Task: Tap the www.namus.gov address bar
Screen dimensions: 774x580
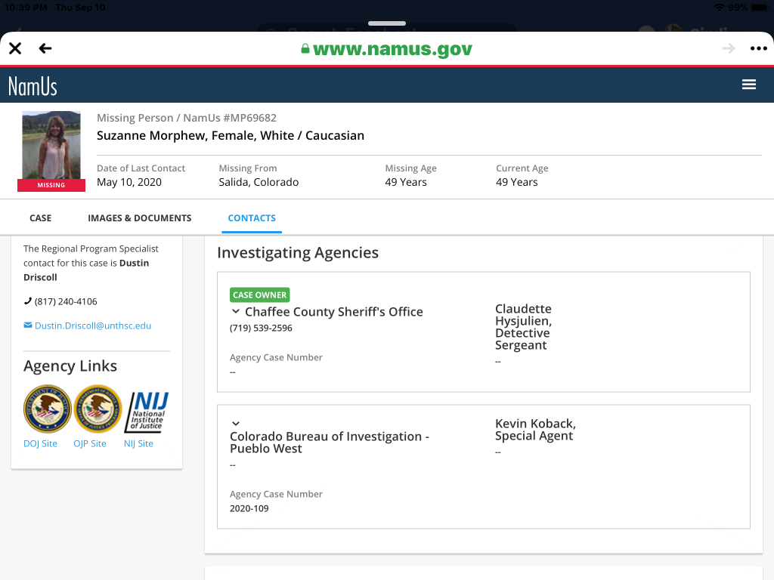Action: click(386, 49)
